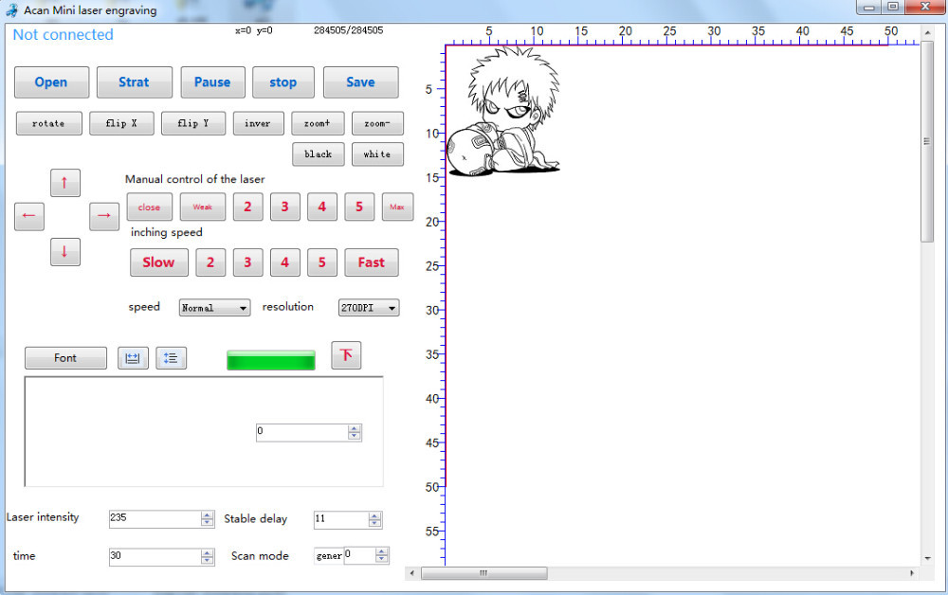Flip the image along X
Viewport: 948px width, 595px height.
pyautogui.click(x=121, y=123)
